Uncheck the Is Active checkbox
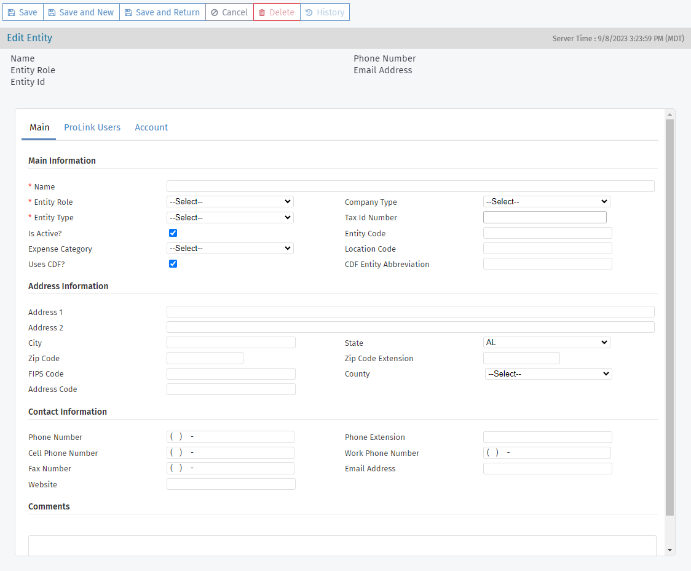This screenshot has height=571, width=691. pyautogui.click(x=173, y=233)
